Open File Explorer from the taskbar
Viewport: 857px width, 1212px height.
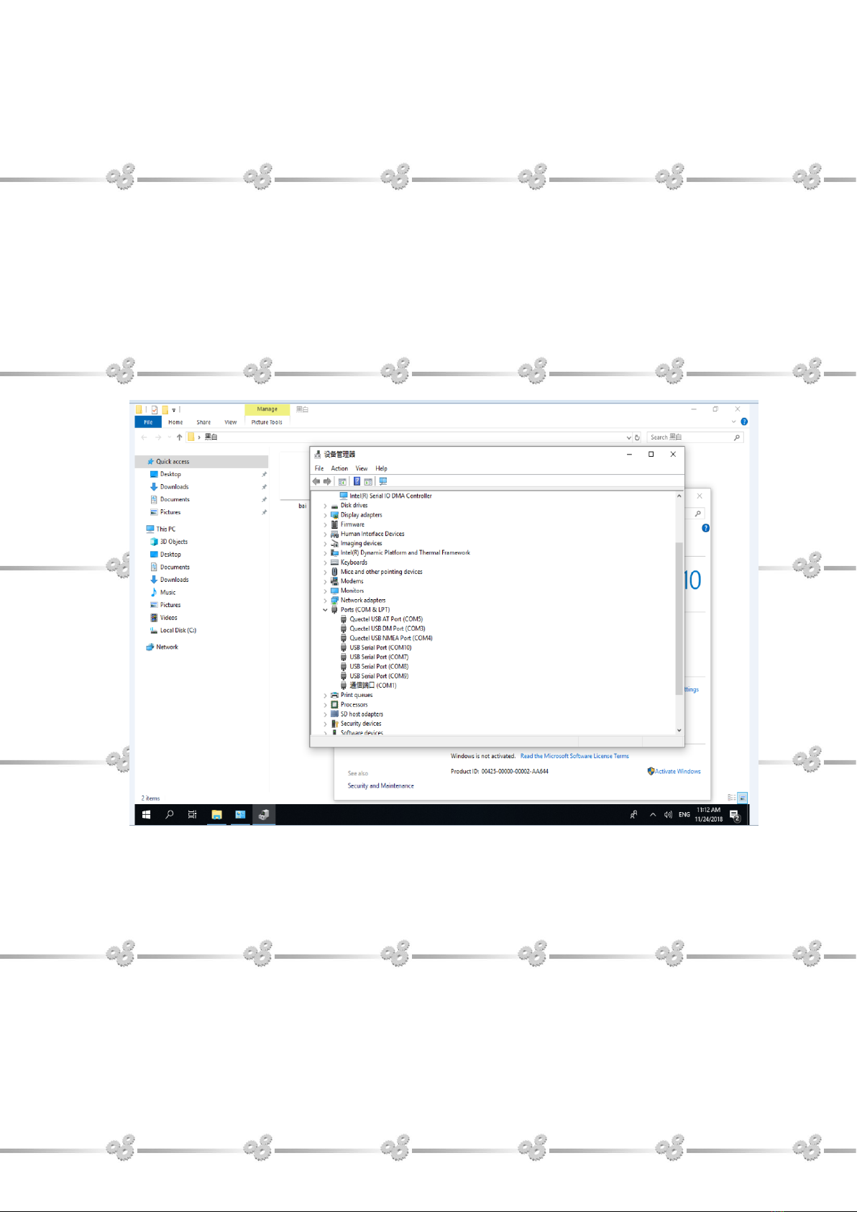pyautogui.click(x=216, y=814)
